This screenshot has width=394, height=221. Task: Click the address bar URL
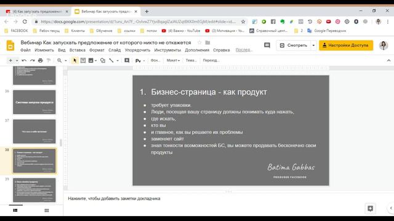138,22
